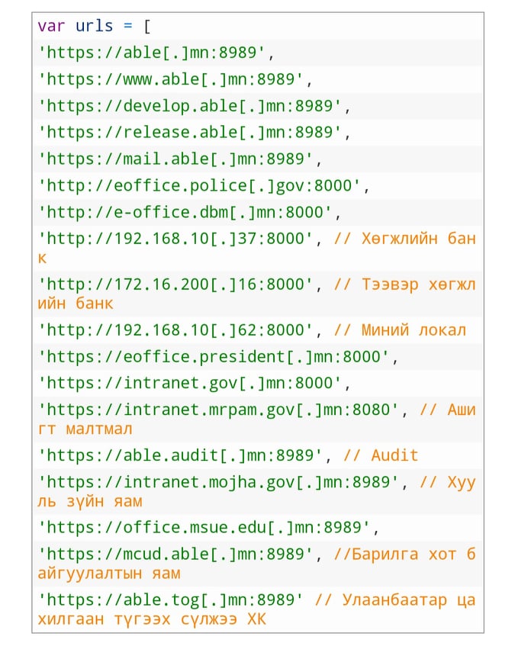Click the 'var' keyword in first line
515x646 pixels.
point(51,27)
